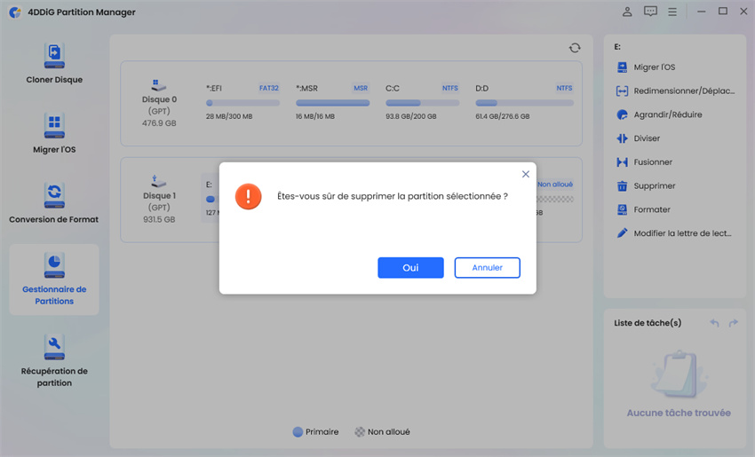755x457 pixels.
Task: Click the 28 MB/300 MB size text
Action: coord(229,116)
